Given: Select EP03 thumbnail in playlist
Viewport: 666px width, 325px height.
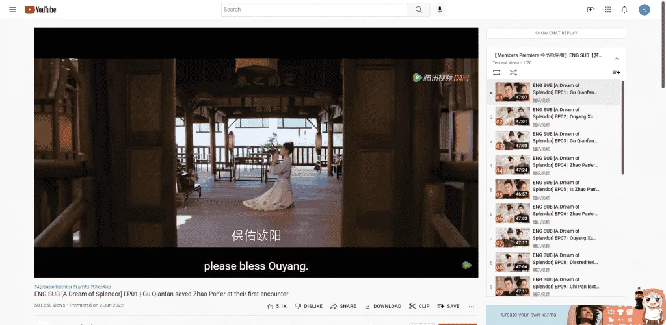Looking at the screenshot, I should [513, 140].
